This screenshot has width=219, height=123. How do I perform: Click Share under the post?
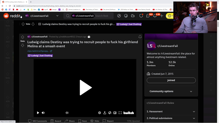pyautogui.click(x=69, y=121)
